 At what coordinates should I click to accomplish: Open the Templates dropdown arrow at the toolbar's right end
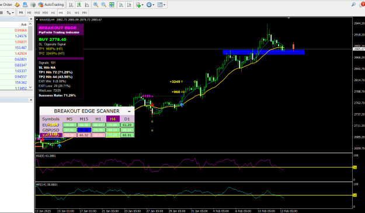coord(164,5)
